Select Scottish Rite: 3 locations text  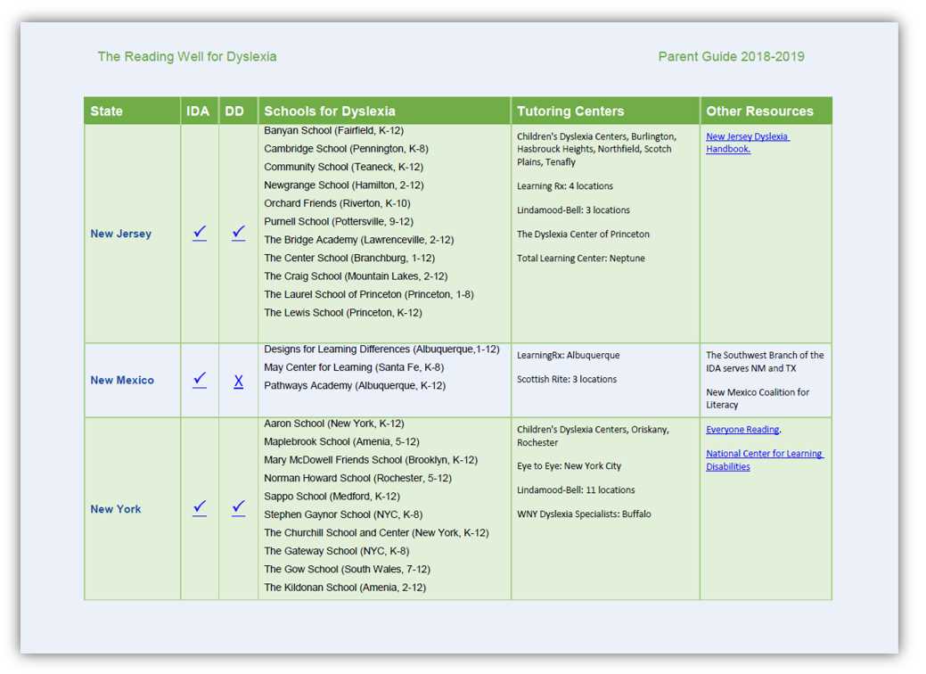[566, 379]
